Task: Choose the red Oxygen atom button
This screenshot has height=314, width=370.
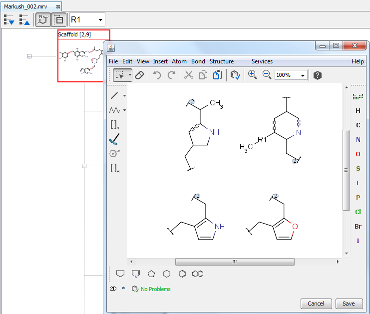Action: [x=358, y=154]
